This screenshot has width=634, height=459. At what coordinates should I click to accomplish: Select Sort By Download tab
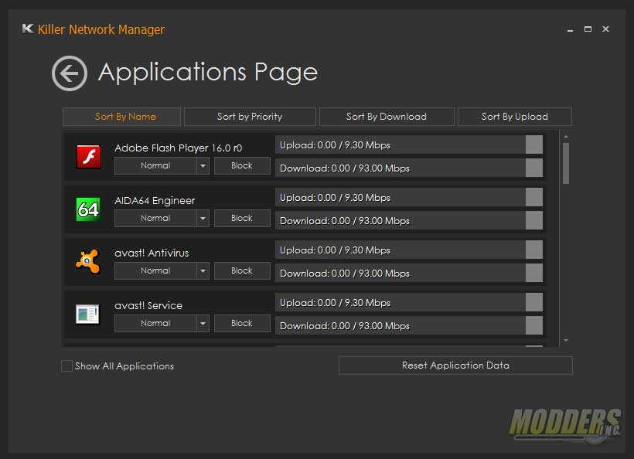(387, 117)
